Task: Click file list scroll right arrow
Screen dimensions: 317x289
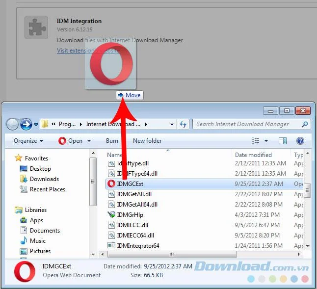Action: tap(299, 254)
